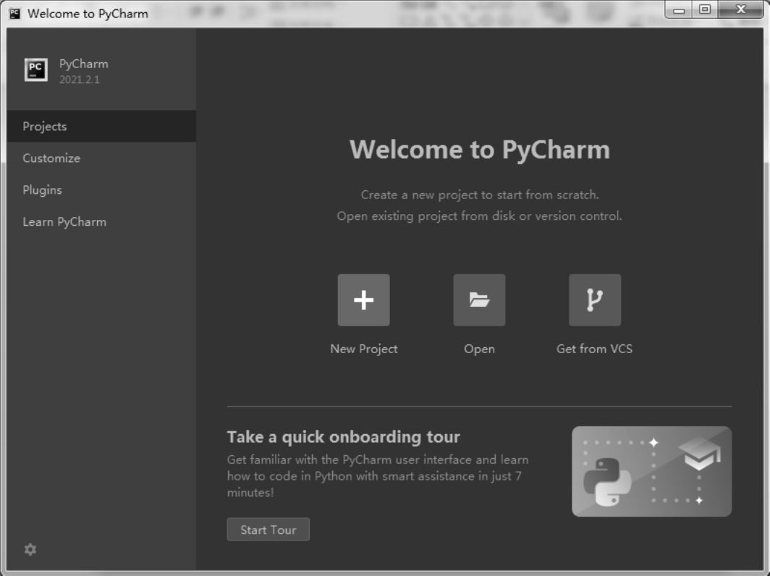Click the "Open" text label
Viewport: 770px width, 576px height.
point(479,349)
